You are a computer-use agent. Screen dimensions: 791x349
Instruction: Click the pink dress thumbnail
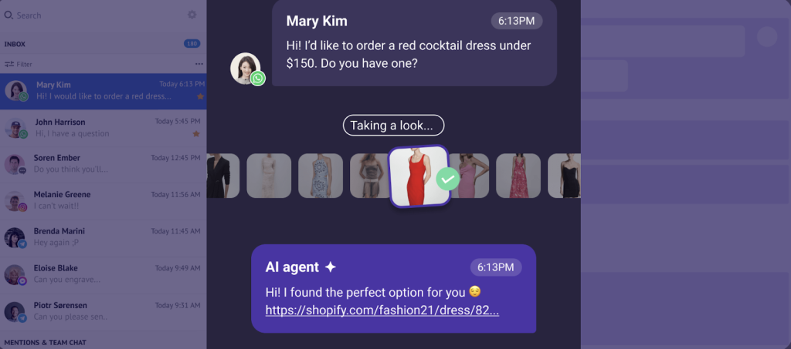pos(469,176)
